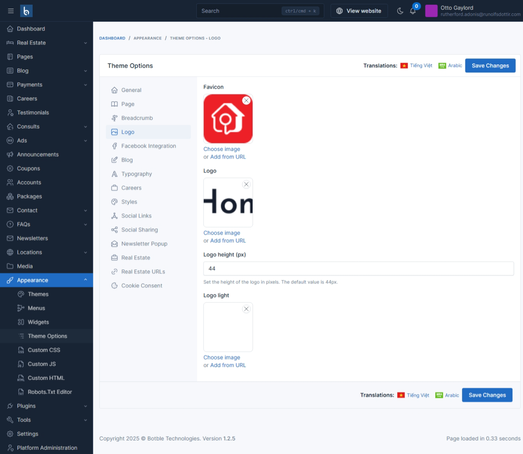Choose image for the Logo

222,233
